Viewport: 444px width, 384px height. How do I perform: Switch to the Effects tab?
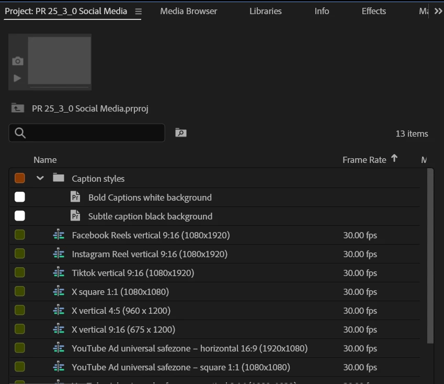pos(374,11)
